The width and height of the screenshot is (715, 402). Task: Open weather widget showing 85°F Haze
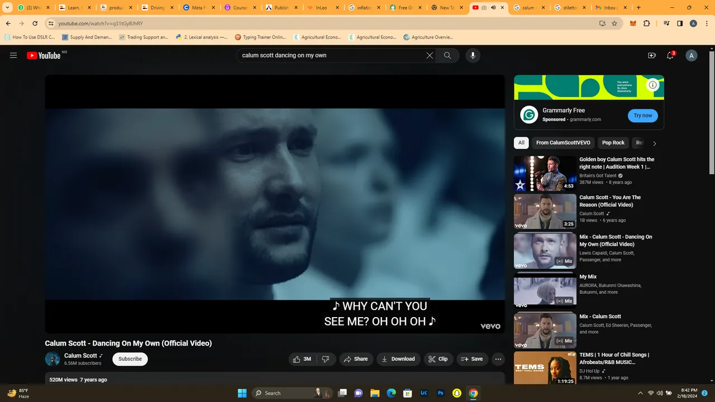(x=18, y=393)
